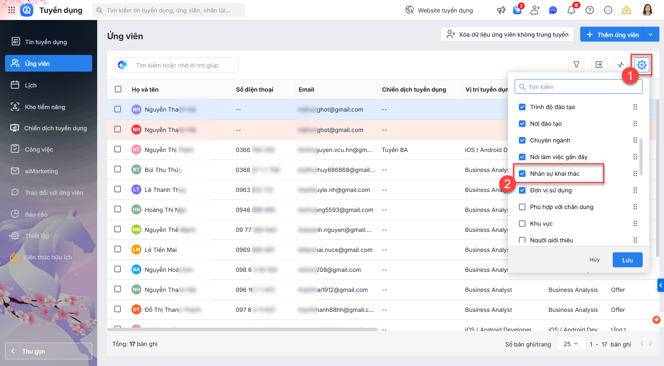Focus the global search field
This screenshot has width=664, height=366.
coord(169,10)
